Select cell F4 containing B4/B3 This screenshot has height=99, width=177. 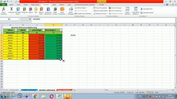75,35
